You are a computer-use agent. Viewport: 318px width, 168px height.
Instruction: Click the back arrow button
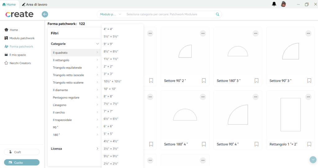tap(45, 14)
